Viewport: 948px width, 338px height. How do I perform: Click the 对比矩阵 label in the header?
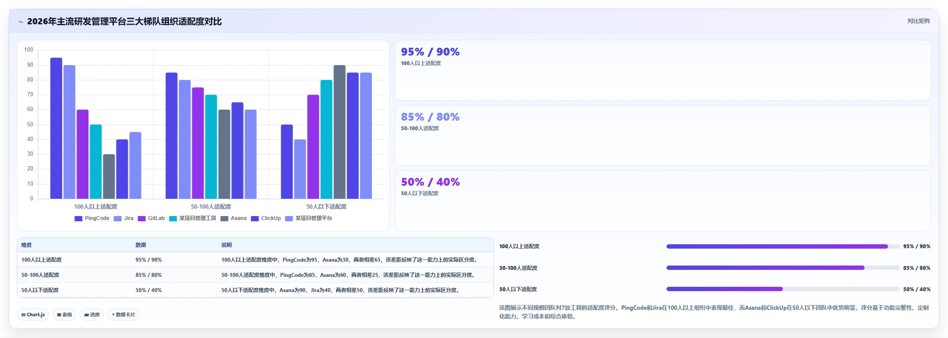(x=918, y=21)
